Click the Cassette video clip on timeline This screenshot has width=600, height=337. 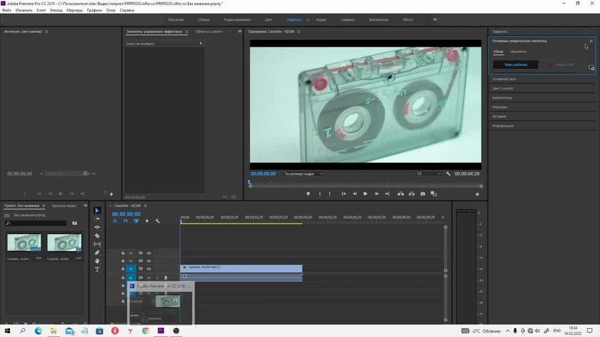pos(241,268)
